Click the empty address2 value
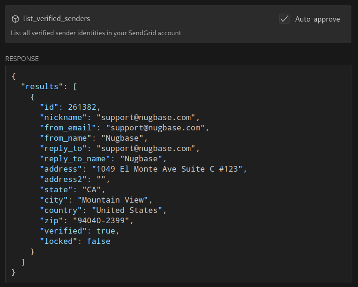 pos(101,179)
